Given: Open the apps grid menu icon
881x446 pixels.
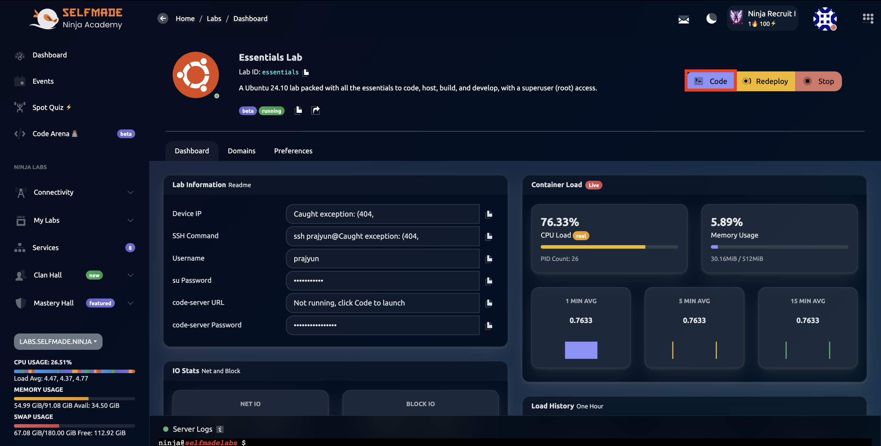Looking at the screenshot, I should coord(868,18).
